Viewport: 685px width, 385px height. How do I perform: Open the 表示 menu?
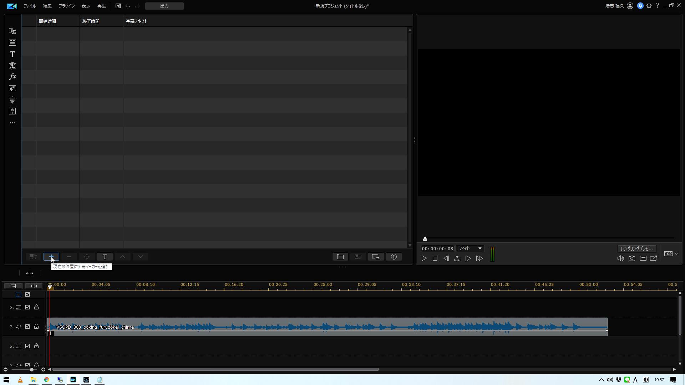coord(86,6)
